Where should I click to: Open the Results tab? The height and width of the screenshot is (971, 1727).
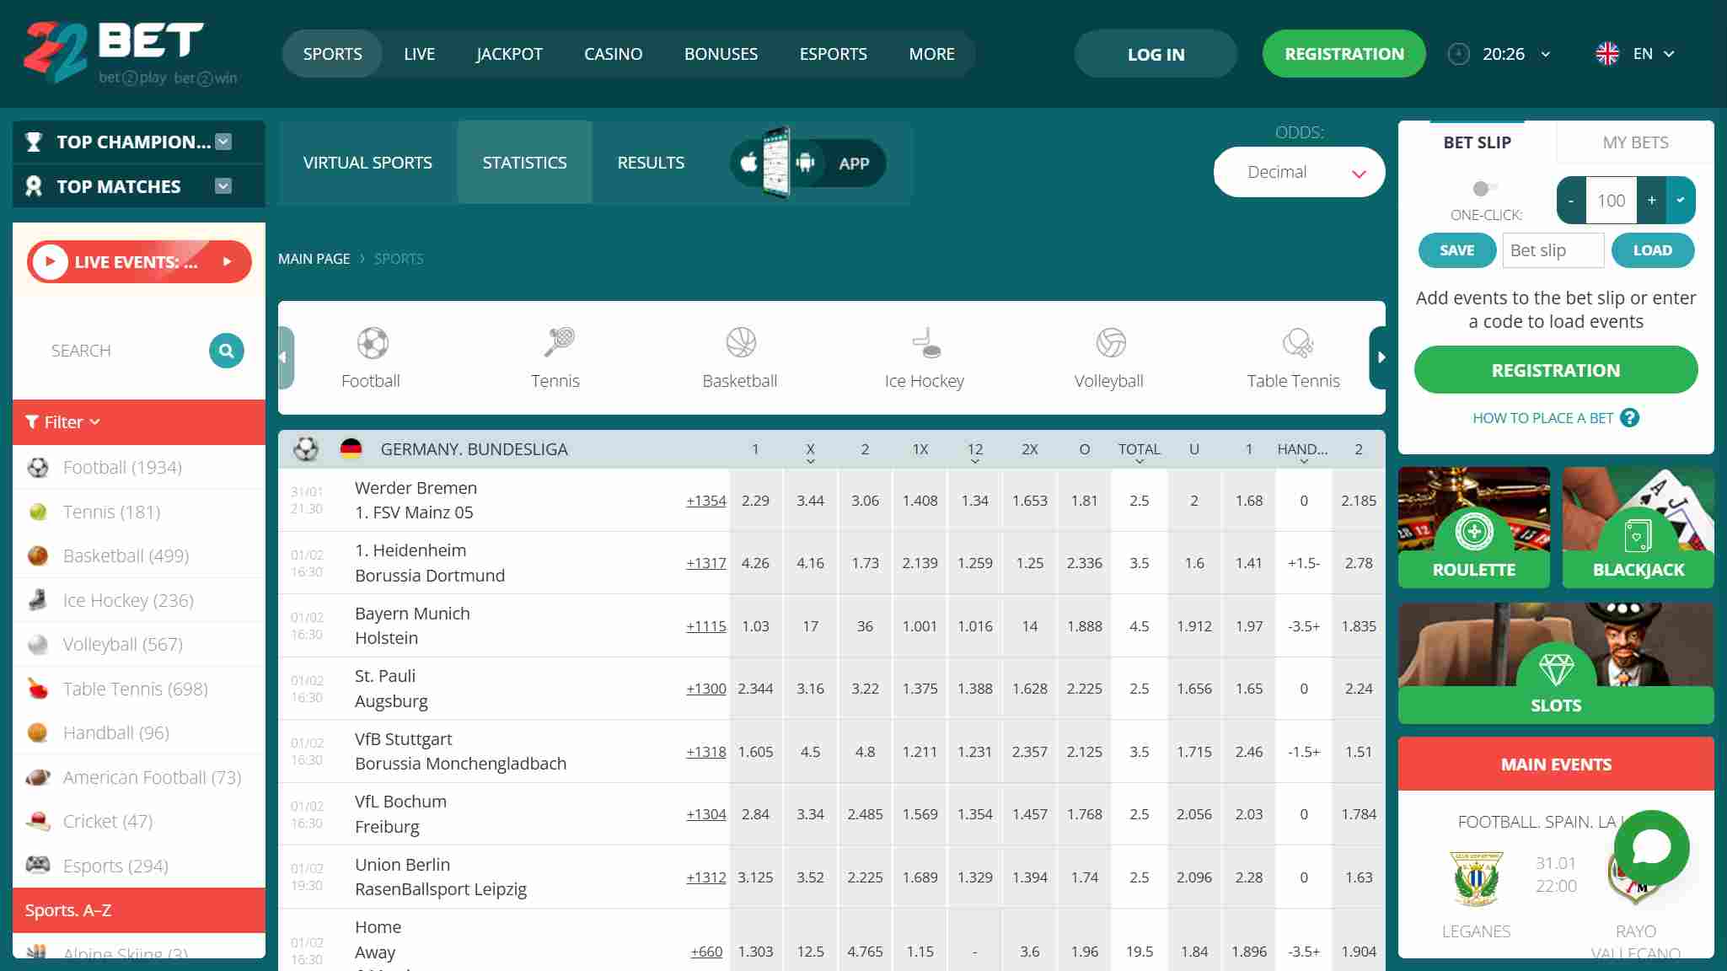point(651,163)
